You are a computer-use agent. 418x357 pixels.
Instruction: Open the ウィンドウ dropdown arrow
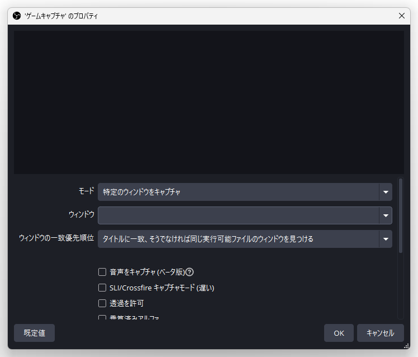point(385,215)
